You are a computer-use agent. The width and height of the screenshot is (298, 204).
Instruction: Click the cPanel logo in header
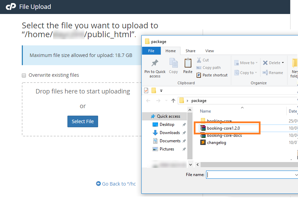[11, 6]
